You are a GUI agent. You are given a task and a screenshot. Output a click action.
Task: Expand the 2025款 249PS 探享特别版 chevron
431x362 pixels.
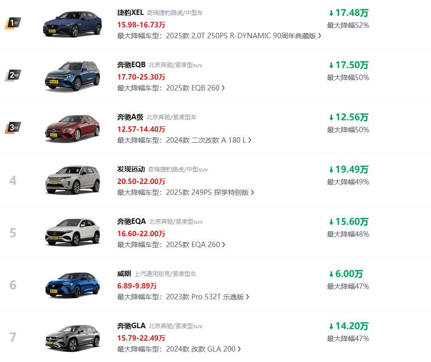point(253,192)
